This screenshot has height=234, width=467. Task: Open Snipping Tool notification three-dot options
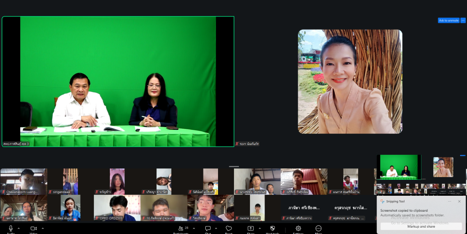coord(449,201)
